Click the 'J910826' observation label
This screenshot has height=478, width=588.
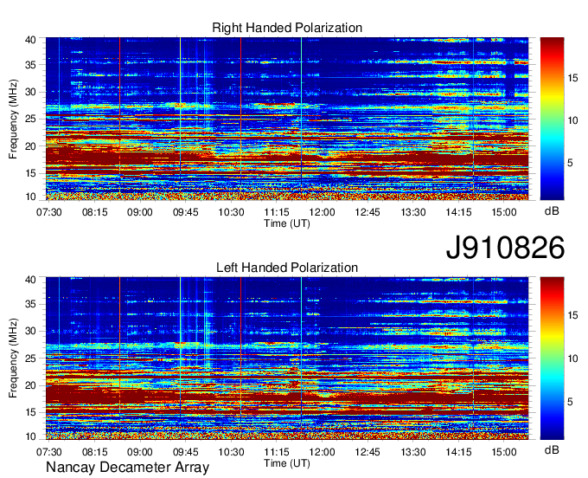pos(505,248)
